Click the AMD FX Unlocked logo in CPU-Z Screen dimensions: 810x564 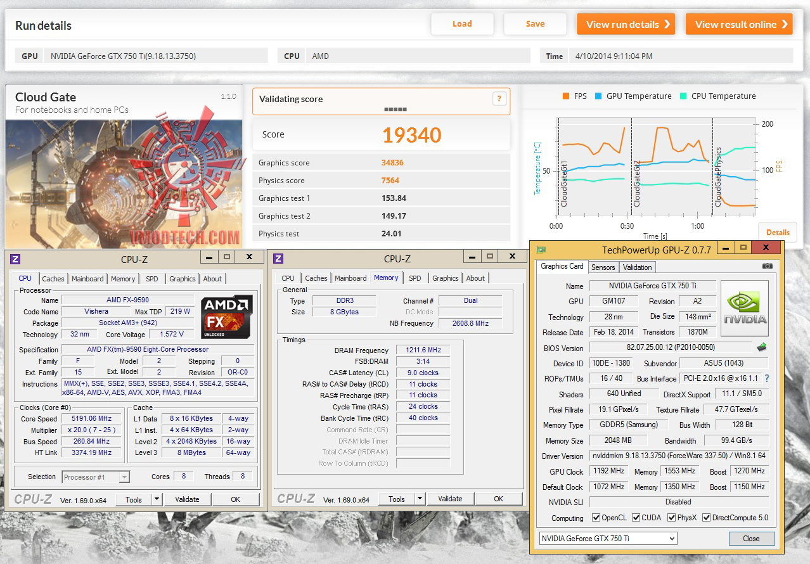tap(227, 317)
